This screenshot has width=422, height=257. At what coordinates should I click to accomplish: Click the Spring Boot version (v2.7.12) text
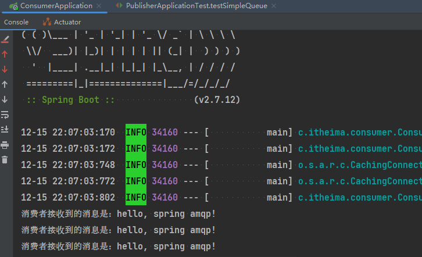pos(217,99)
